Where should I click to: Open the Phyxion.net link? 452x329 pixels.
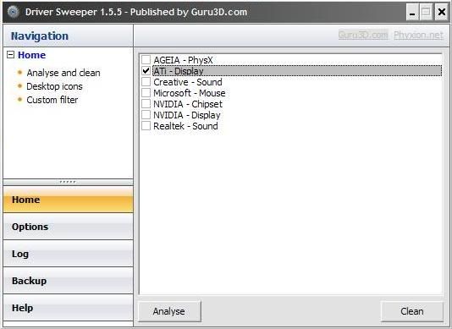pyautogui.click(x=418, y=35)
